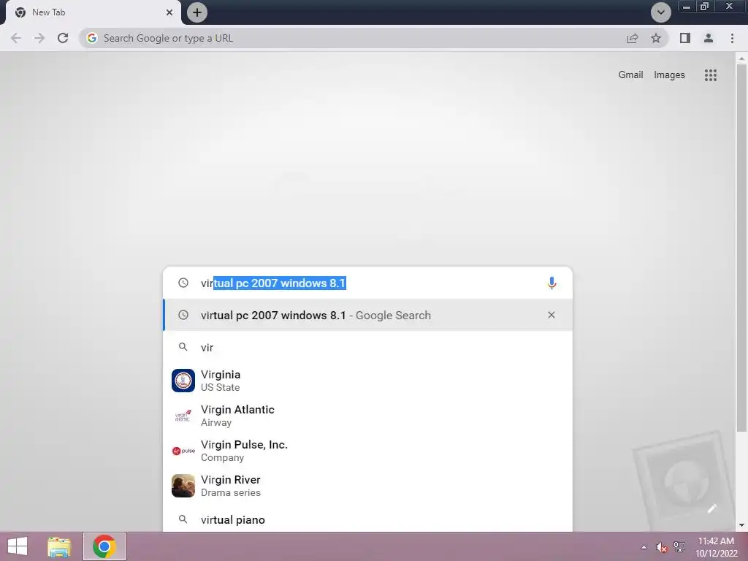Open the Chrome profile icon
This screenshot has width=748, height=561.
pos(709,38)
